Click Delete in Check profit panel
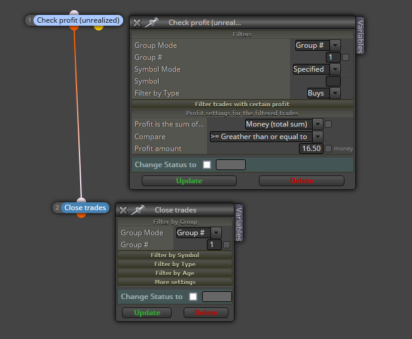 point(301,181)
